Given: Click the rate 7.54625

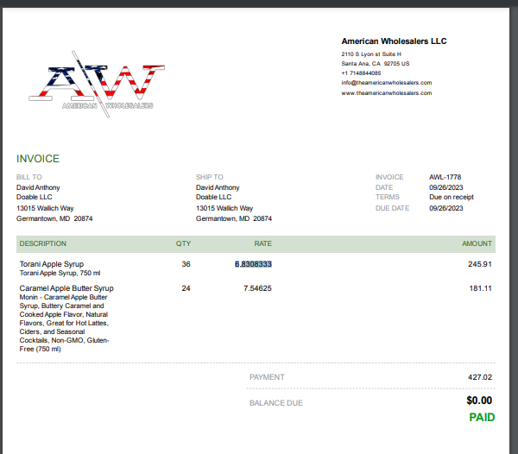Looking at the screenshot, I should click(x=257, y=288).
